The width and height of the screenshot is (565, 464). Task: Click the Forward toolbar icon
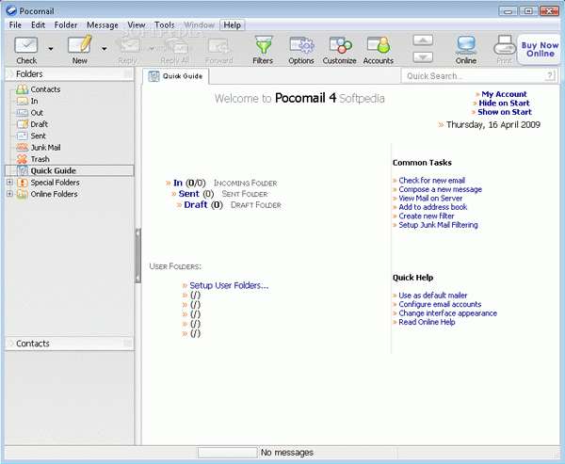(219, 45)
